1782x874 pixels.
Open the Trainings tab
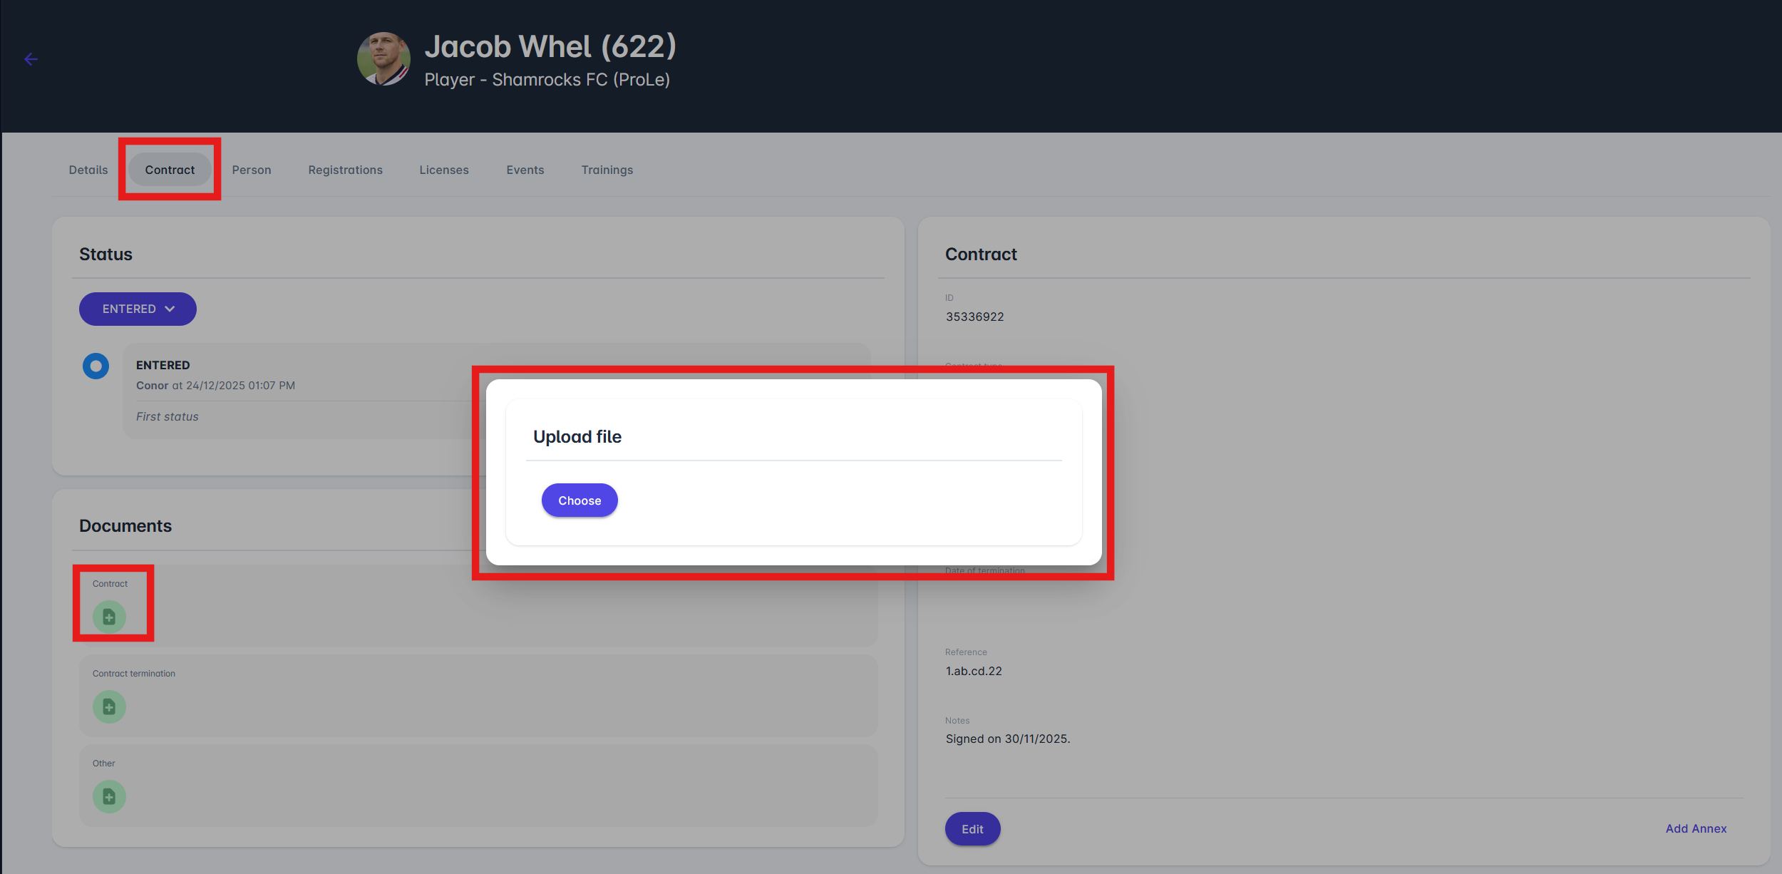click(x=607, y=170)
